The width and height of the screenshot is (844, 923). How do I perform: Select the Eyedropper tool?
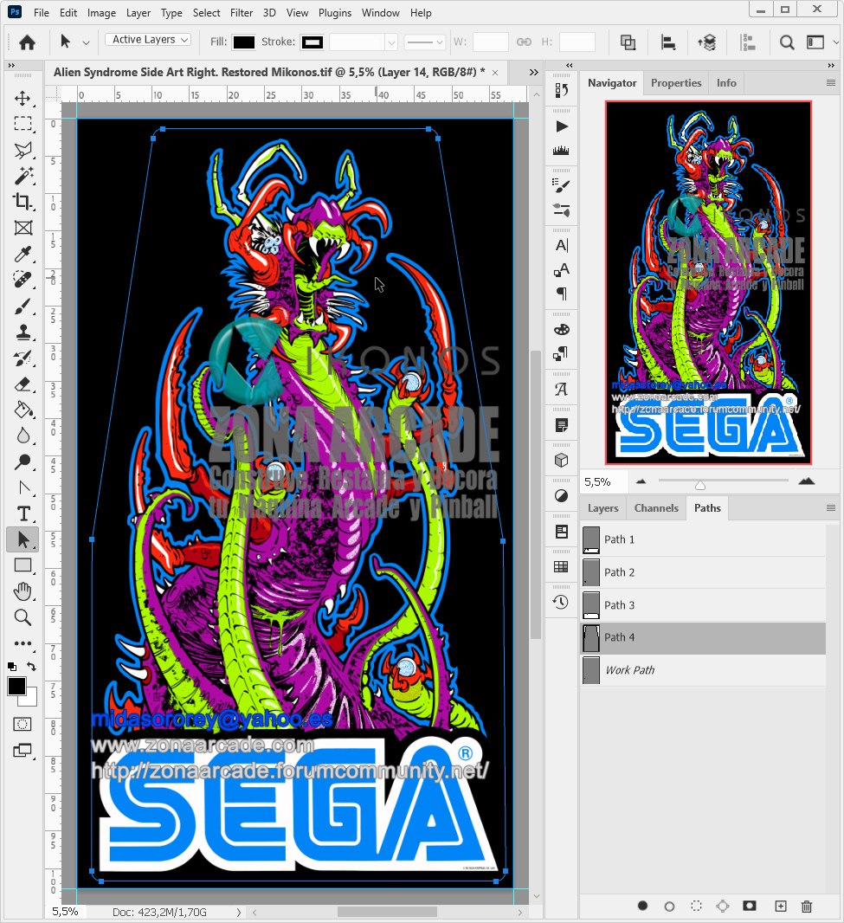tap(23, 254)
